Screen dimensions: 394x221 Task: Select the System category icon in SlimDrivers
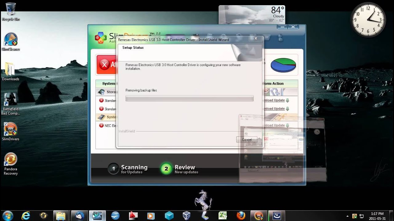tap(101, 117)
